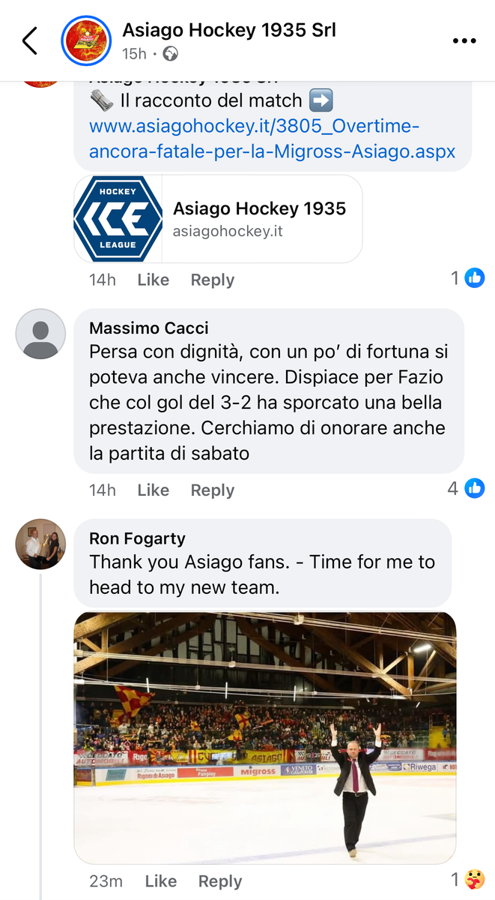Open Massimo Cacci's profile avatar
The image size is (495, 900).
tap(40, 334)
